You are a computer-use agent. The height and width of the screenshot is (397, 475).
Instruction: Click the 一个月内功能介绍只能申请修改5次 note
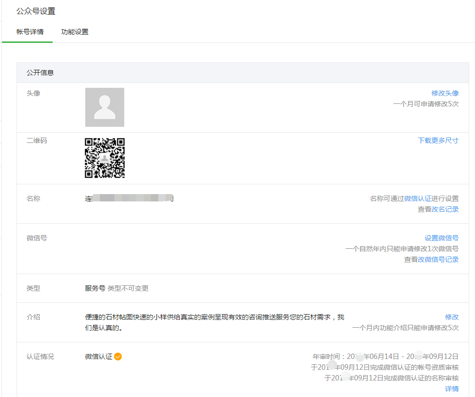click(405, 328)
